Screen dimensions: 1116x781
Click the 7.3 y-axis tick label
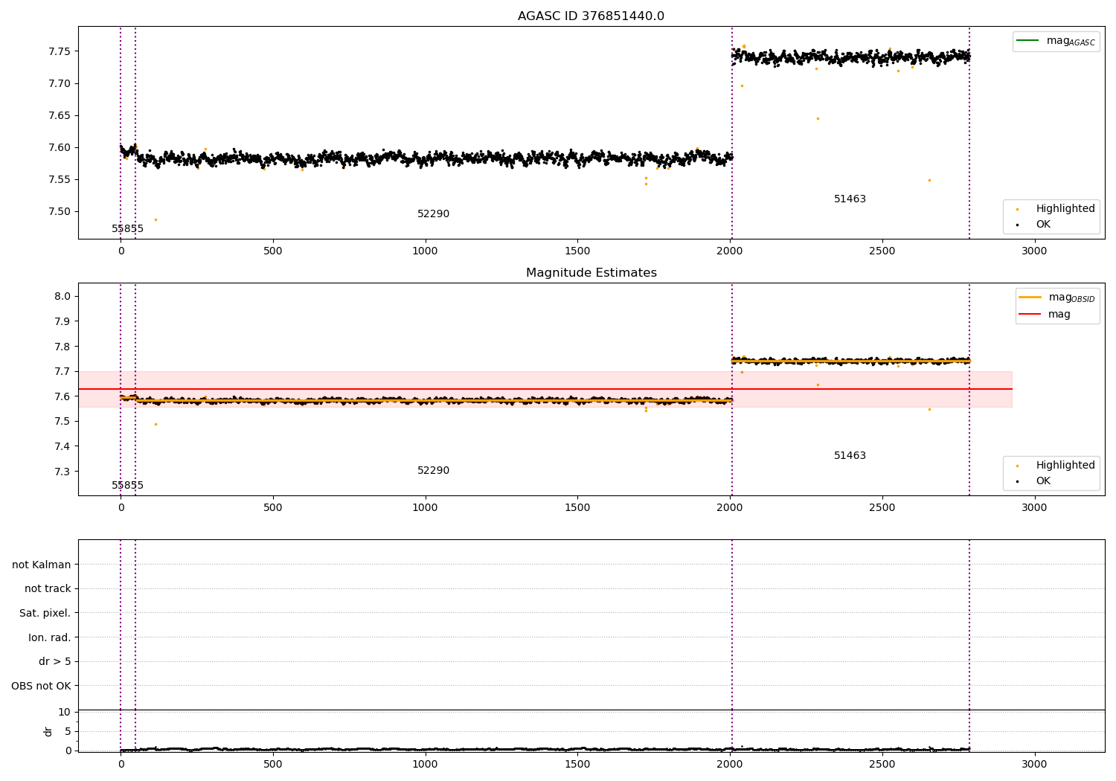pyautogui.click(x=62, y=472)
